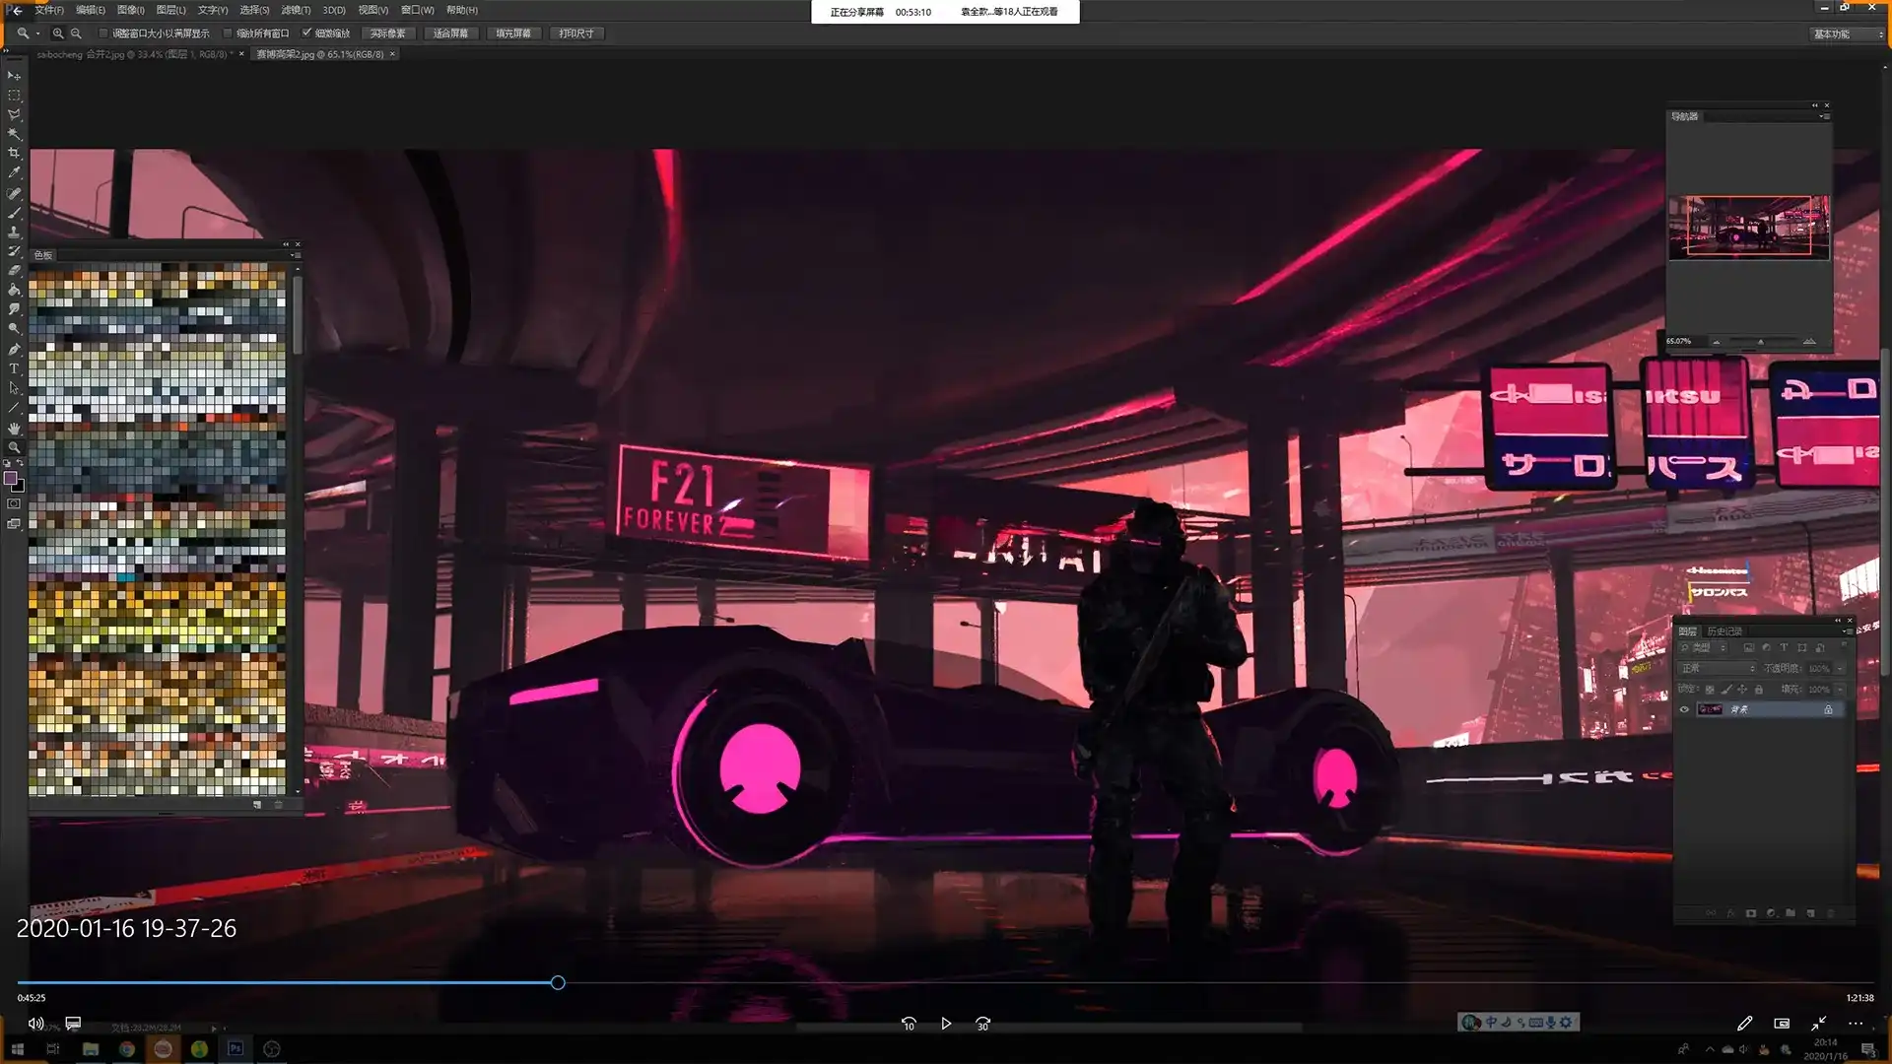Screen dimensions: 1892x1064
Task: Select the Eyedropper tool
Action: 14,173
